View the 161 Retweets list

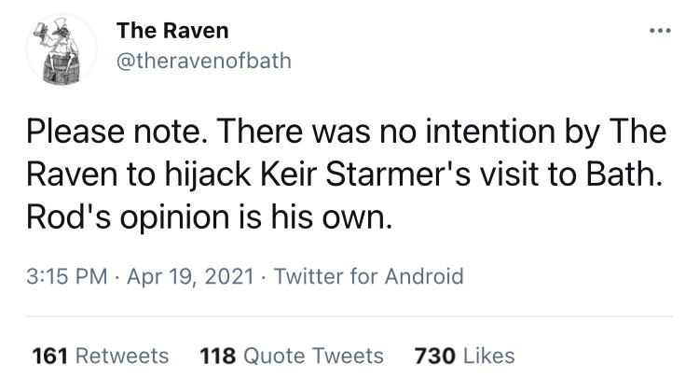point(101,356)
